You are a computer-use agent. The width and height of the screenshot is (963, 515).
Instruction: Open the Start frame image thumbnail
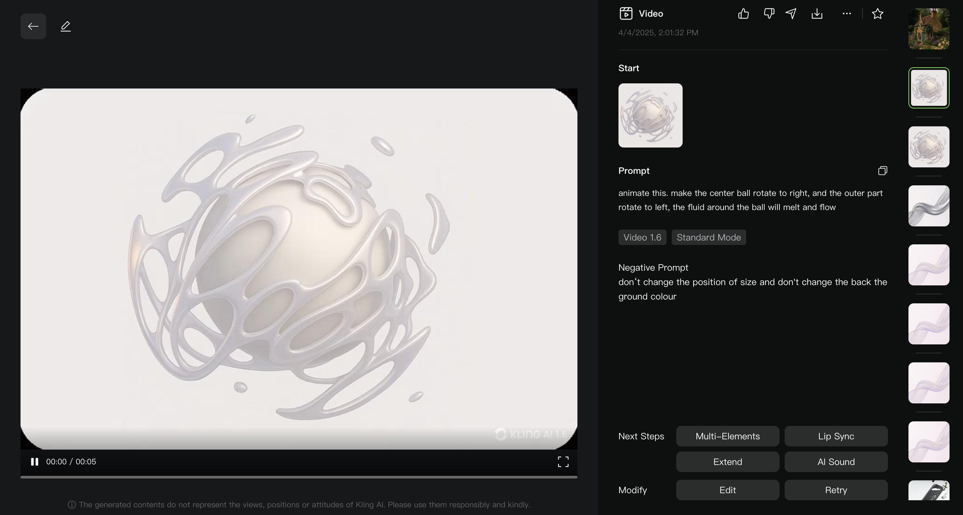[650, 115]
